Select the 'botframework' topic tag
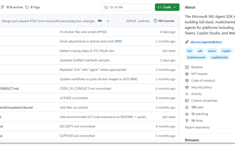Viewport: 235px width, 145px height. point(196,57)
